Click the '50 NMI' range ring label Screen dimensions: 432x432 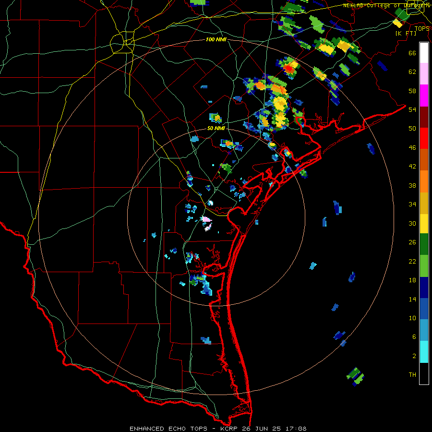pos(216,128)
